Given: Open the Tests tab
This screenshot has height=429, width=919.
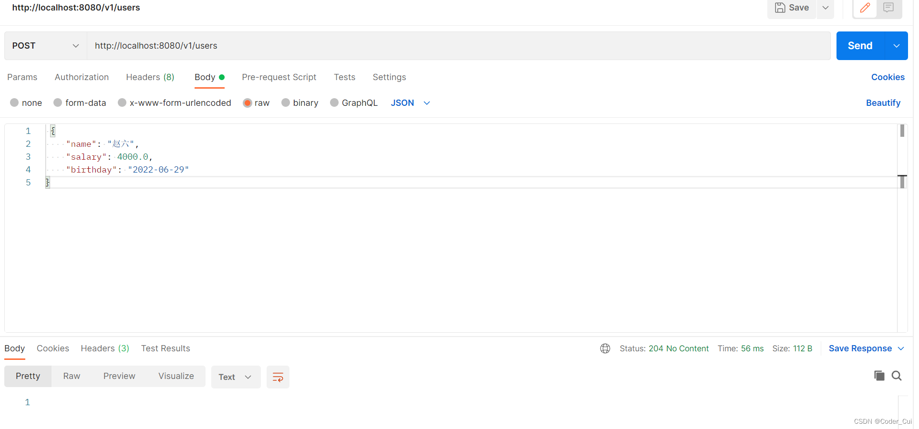Looking at the screenshot, I should click(345, 77).
